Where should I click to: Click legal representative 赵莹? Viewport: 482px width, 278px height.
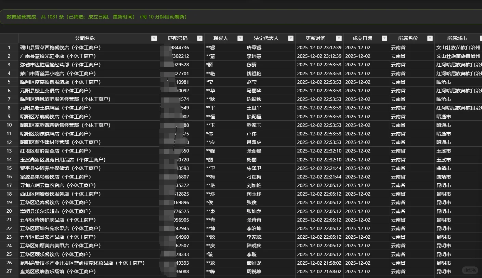click(x=251, y=82)
